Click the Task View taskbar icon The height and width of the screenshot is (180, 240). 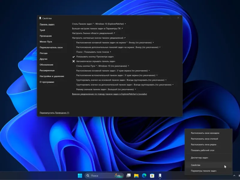(x=128, y=175)
